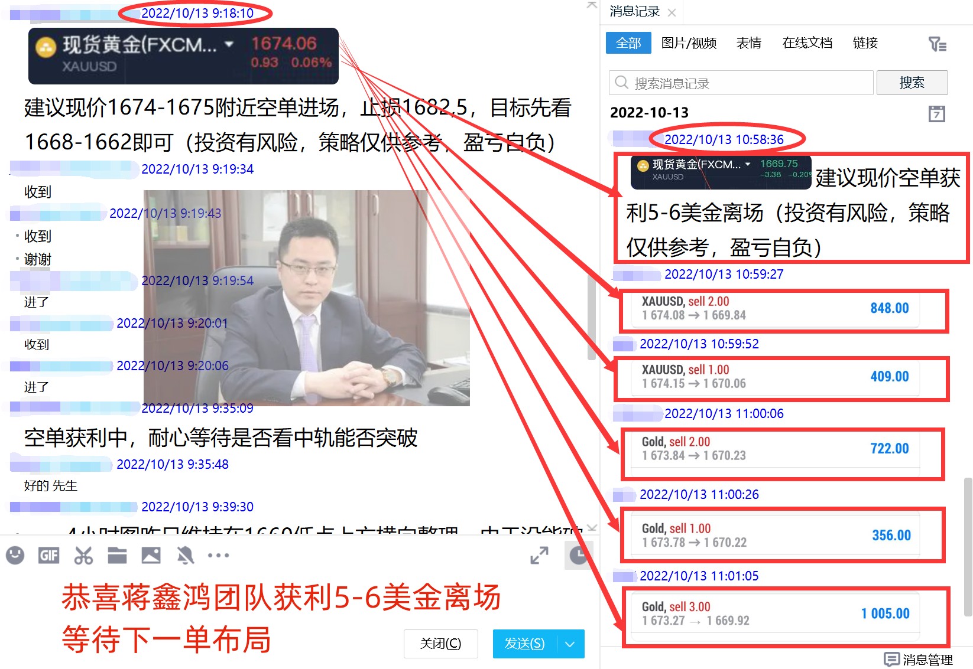Click the picture icon to send image
The width and height of the screenshot is (973, 669).
point(151,555)
